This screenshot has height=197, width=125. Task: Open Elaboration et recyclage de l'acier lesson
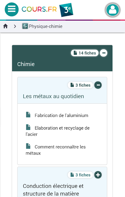[58, 131]
